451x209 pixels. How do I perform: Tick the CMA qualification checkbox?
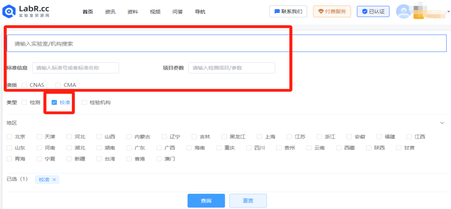pyautogui.click(x=58, y=85)
